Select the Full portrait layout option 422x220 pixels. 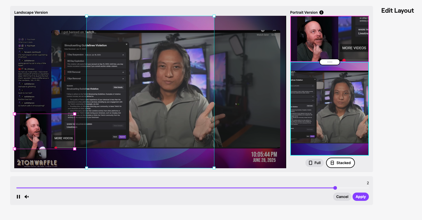pyautogui.click(x=314, y=163)
